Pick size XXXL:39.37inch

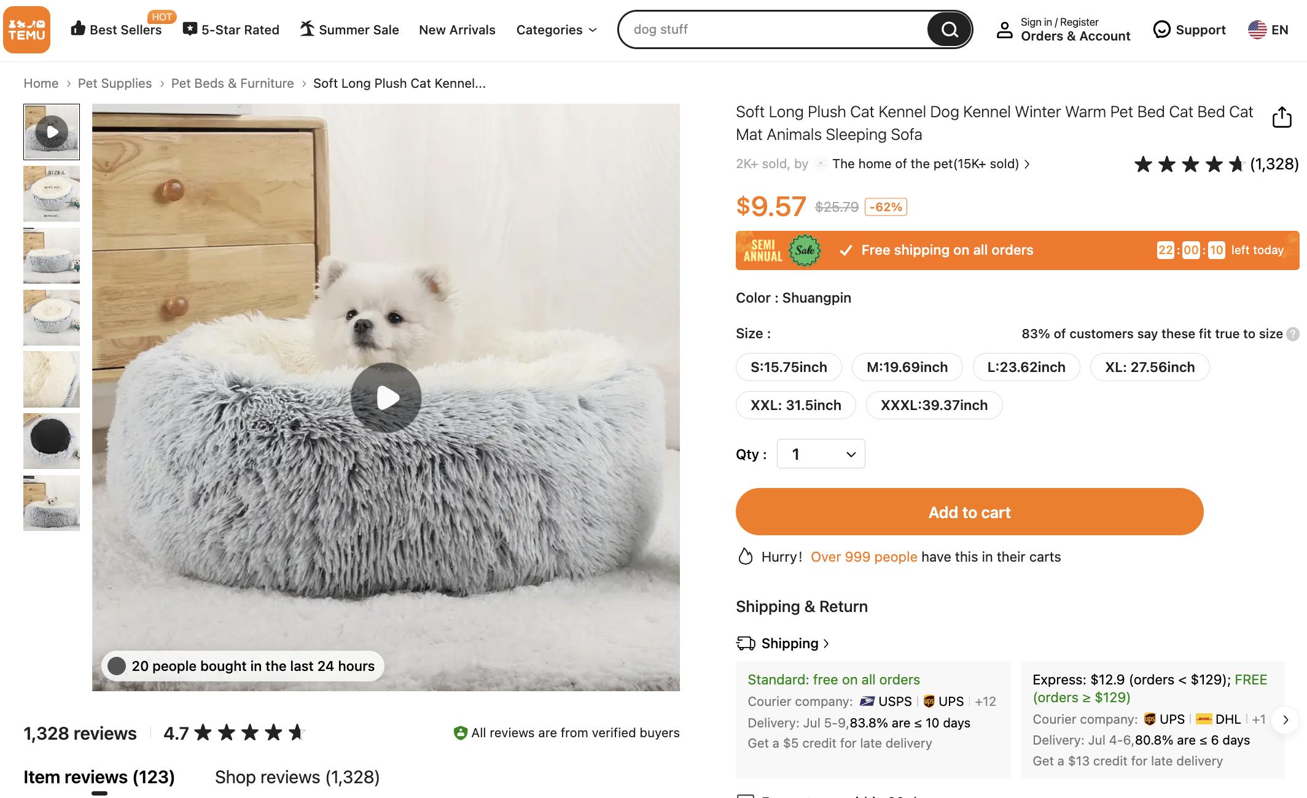point(934,405)
